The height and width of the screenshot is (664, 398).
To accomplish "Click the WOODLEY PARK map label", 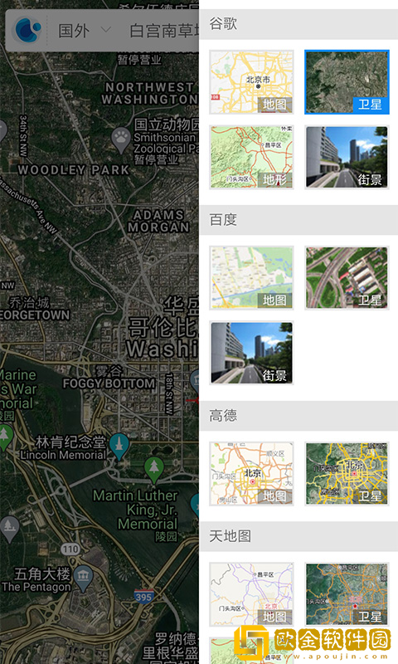I will coord(73,170).
